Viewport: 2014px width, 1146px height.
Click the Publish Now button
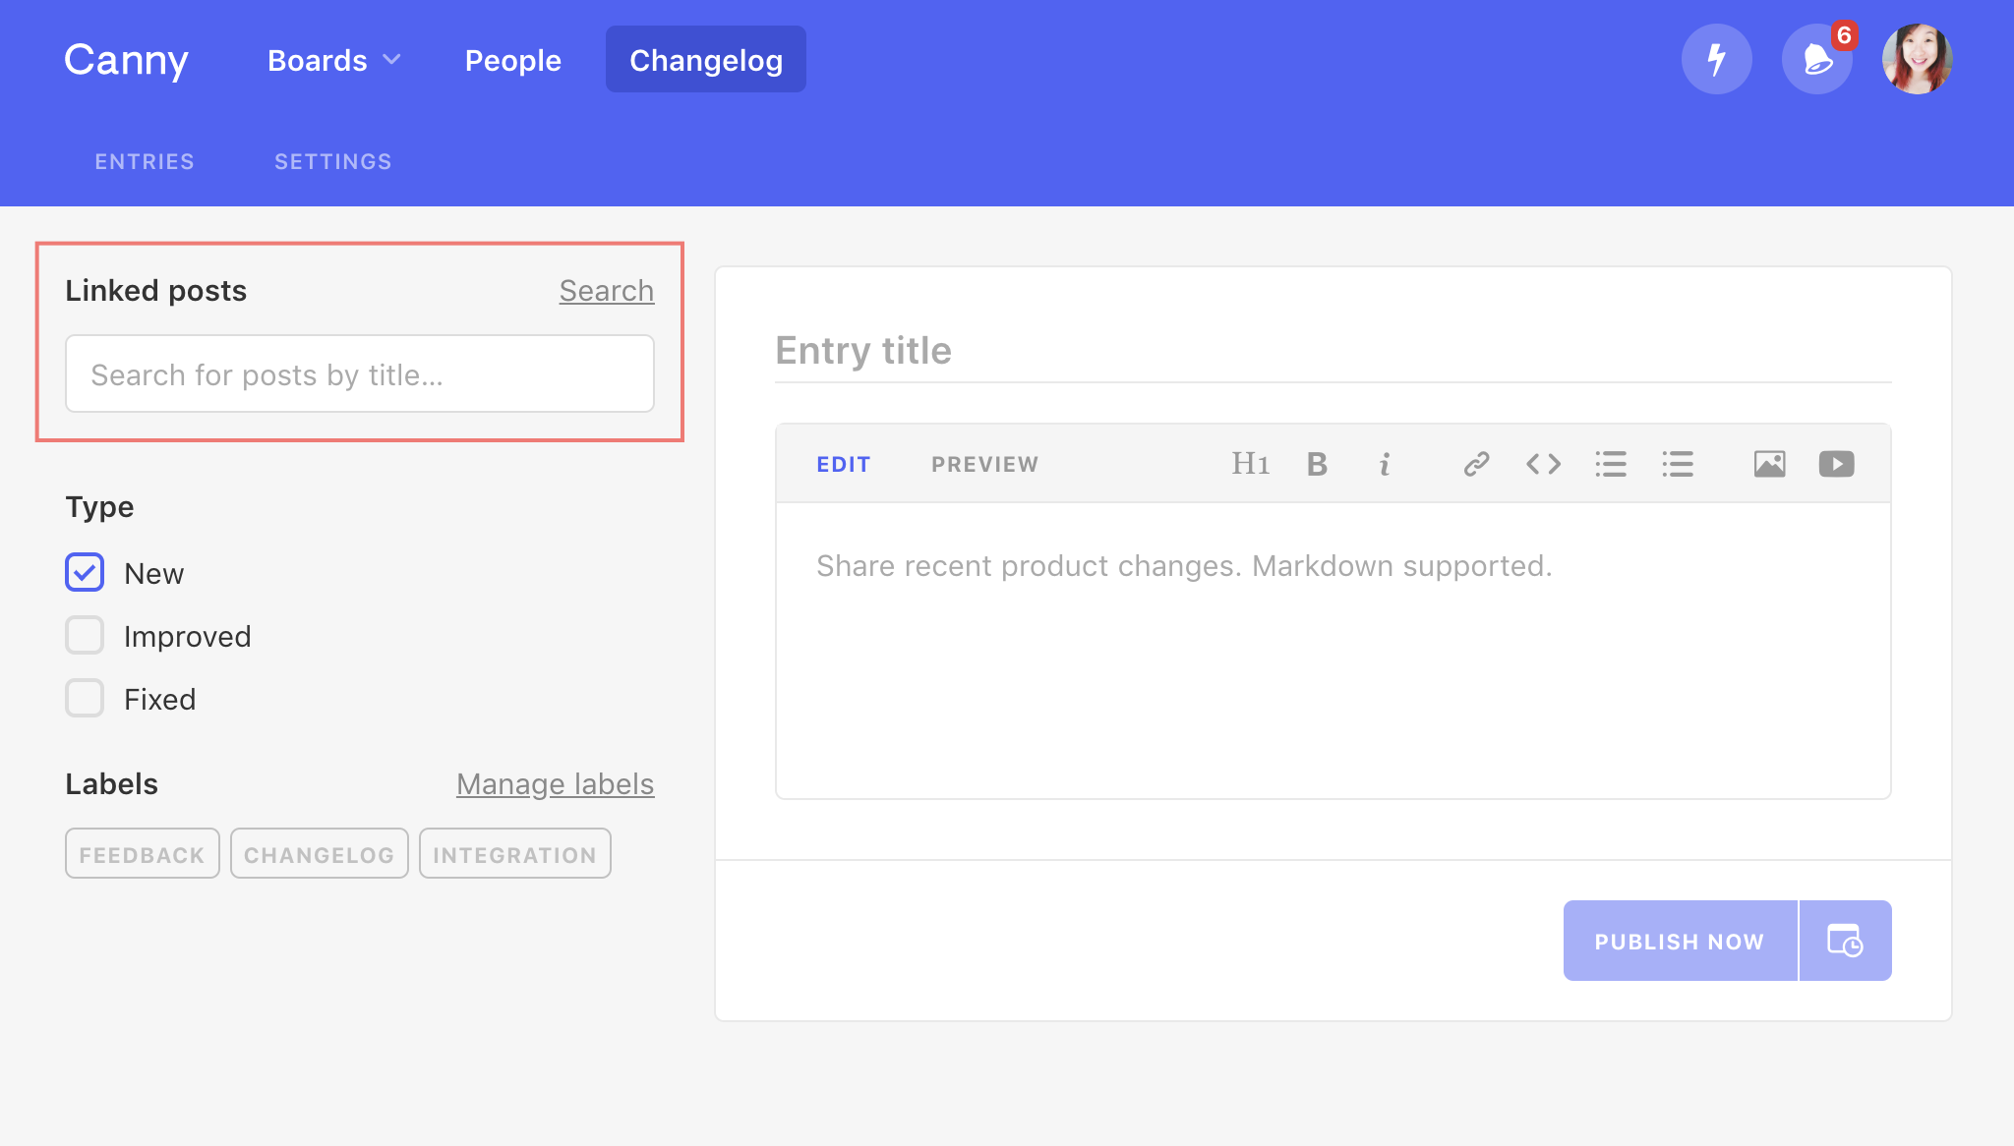click(x=1680, y=941)
